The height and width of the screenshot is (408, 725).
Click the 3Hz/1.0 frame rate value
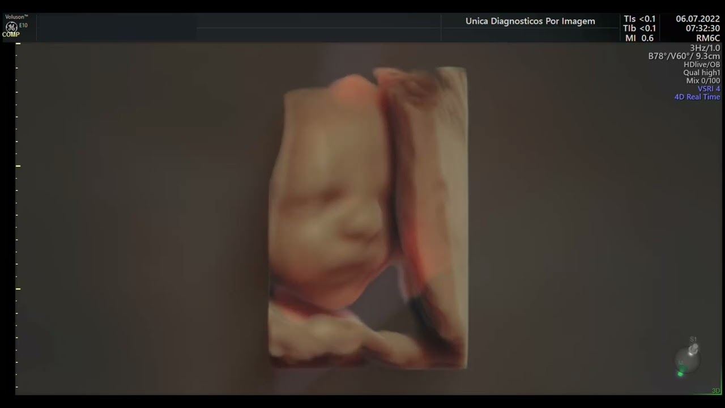point(705,48)
